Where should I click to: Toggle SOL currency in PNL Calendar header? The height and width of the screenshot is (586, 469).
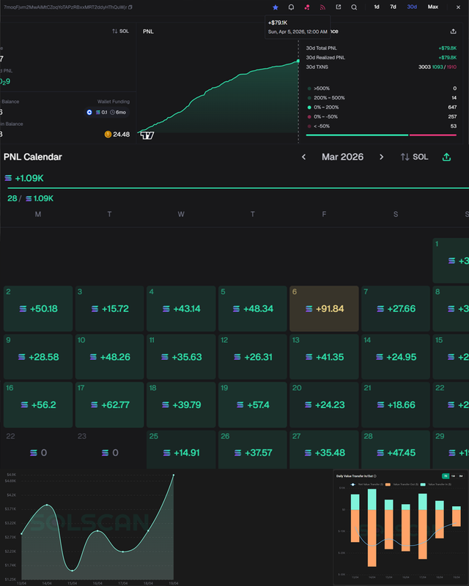pyautogui.click(x=414, y=157)
